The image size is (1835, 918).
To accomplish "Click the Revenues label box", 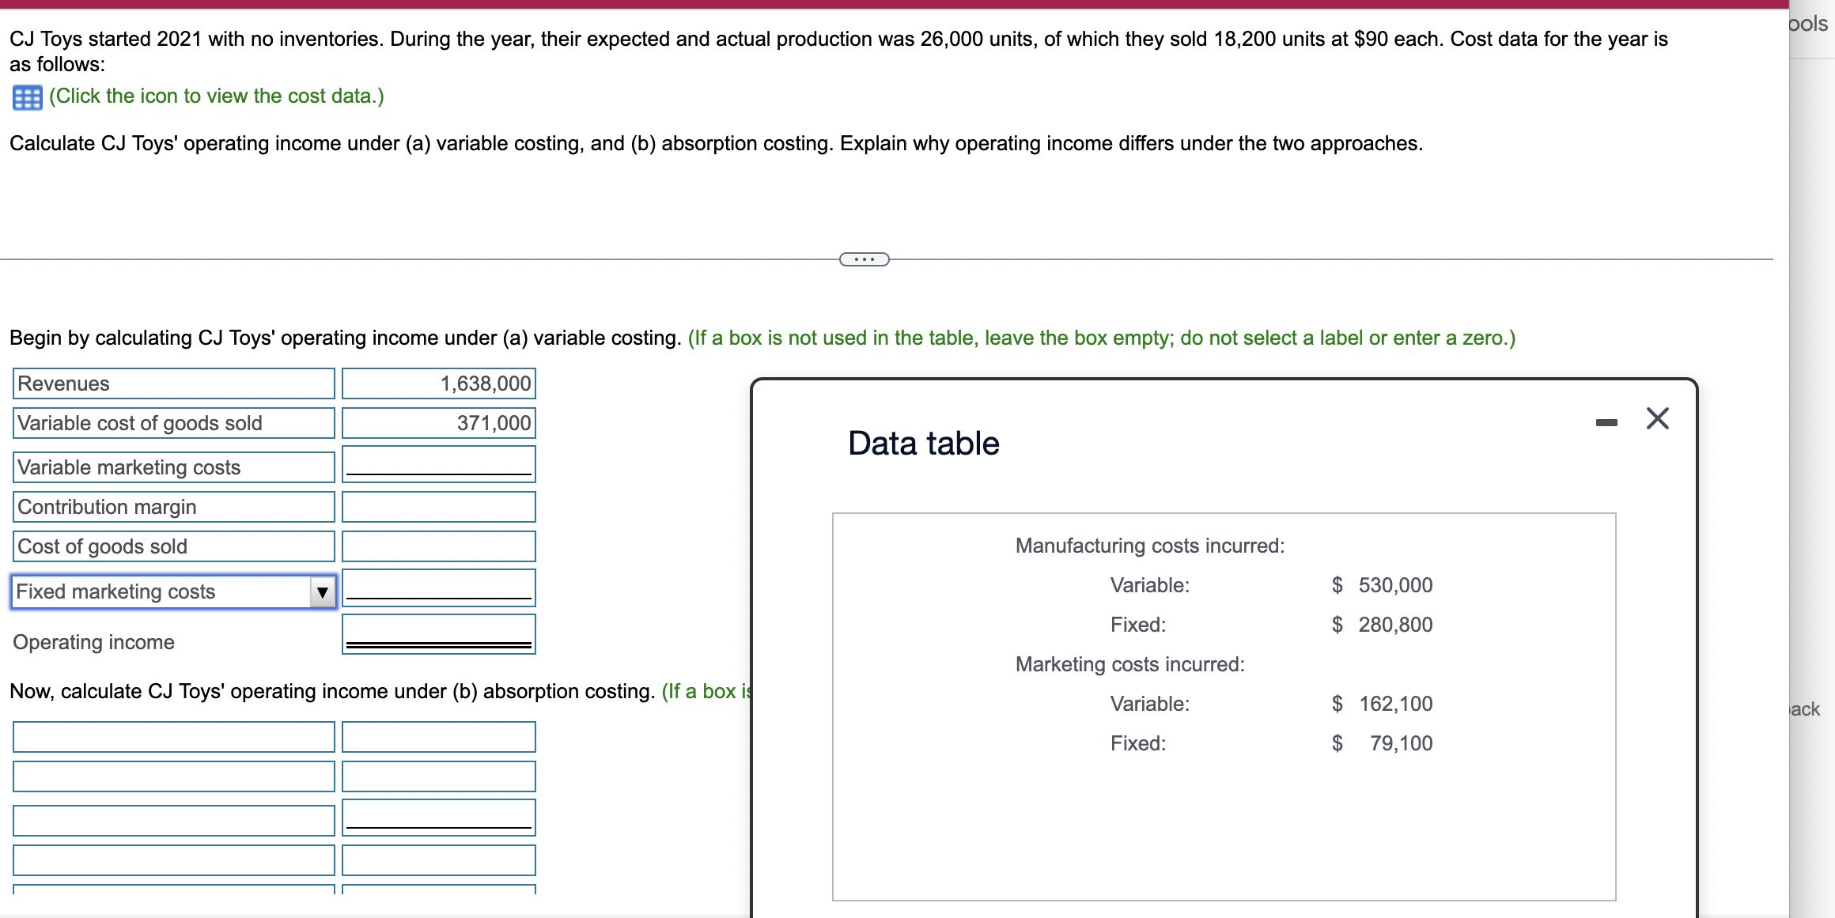I will click(x=174, y=383).
